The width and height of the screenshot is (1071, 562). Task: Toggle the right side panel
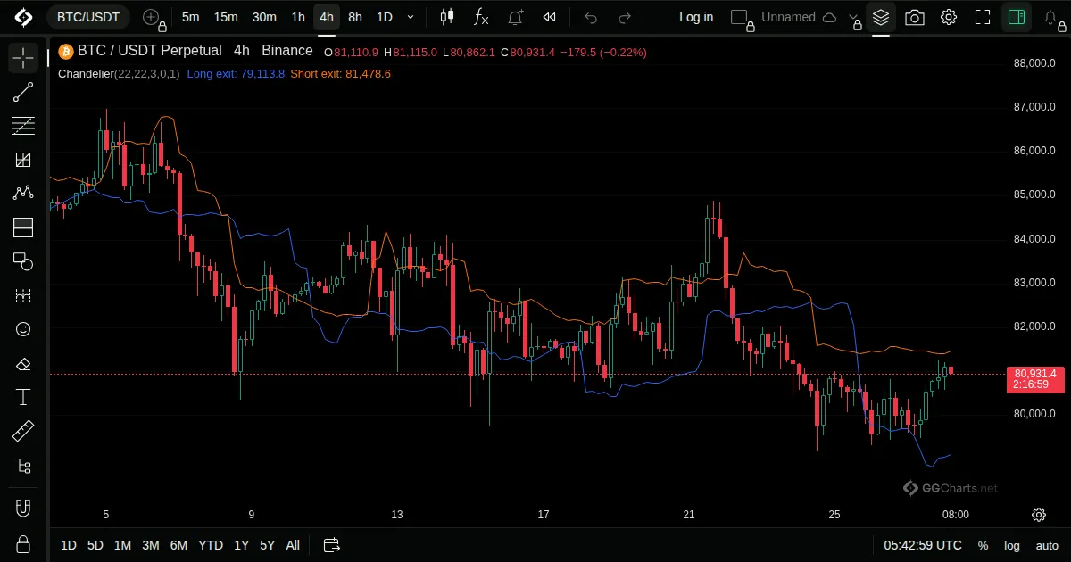point(1017,17)
